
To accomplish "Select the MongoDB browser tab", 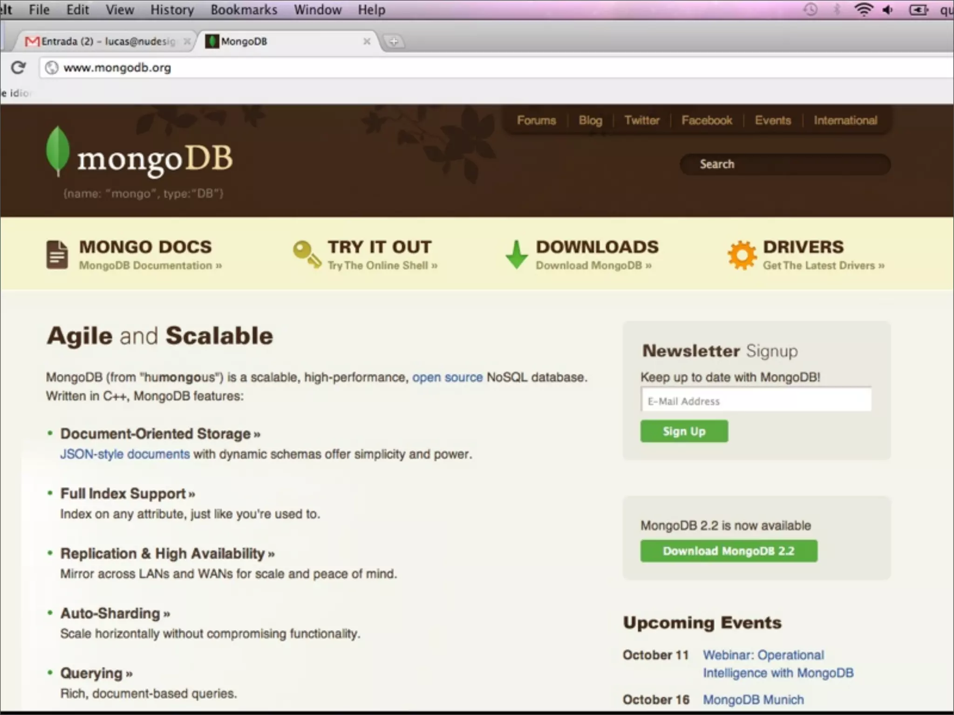I will click(289, 41).
